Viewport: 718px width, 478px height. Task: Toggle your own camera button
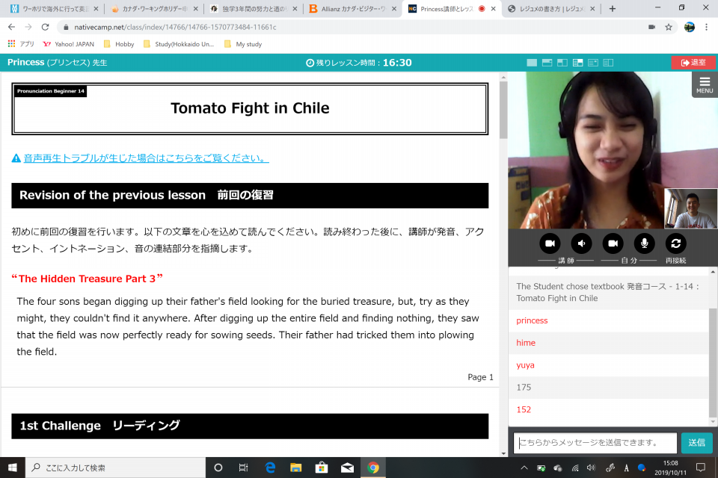613,243
